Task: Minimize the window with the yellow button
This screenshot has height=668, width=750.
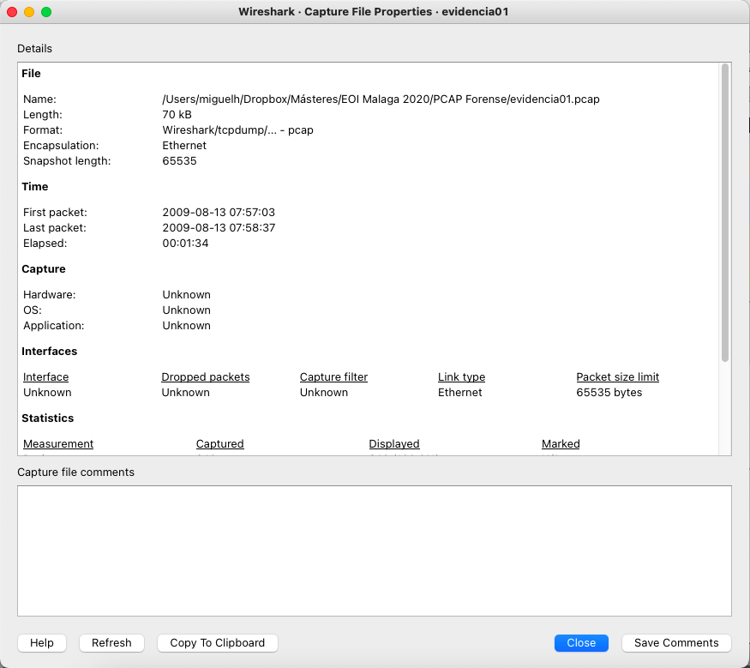Action: 29,12
